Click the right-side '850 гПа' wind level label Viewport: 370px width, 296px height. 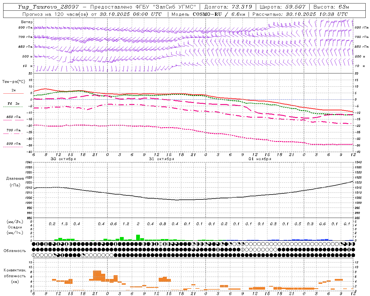click(x=362, y=47)
